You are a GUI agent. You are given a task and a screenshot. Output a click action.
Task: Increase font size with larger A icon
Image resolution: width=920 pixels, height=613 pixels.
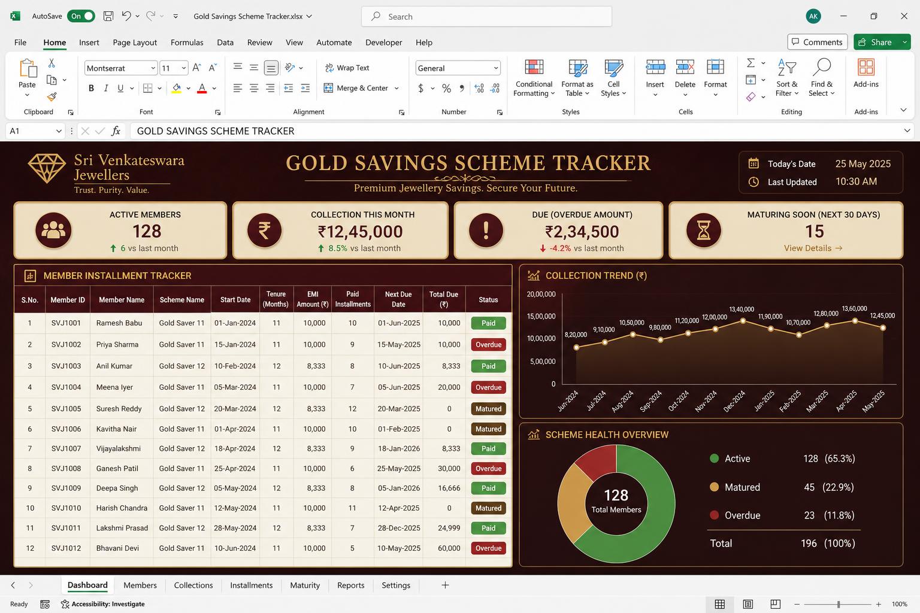click(x=196, y=68)
